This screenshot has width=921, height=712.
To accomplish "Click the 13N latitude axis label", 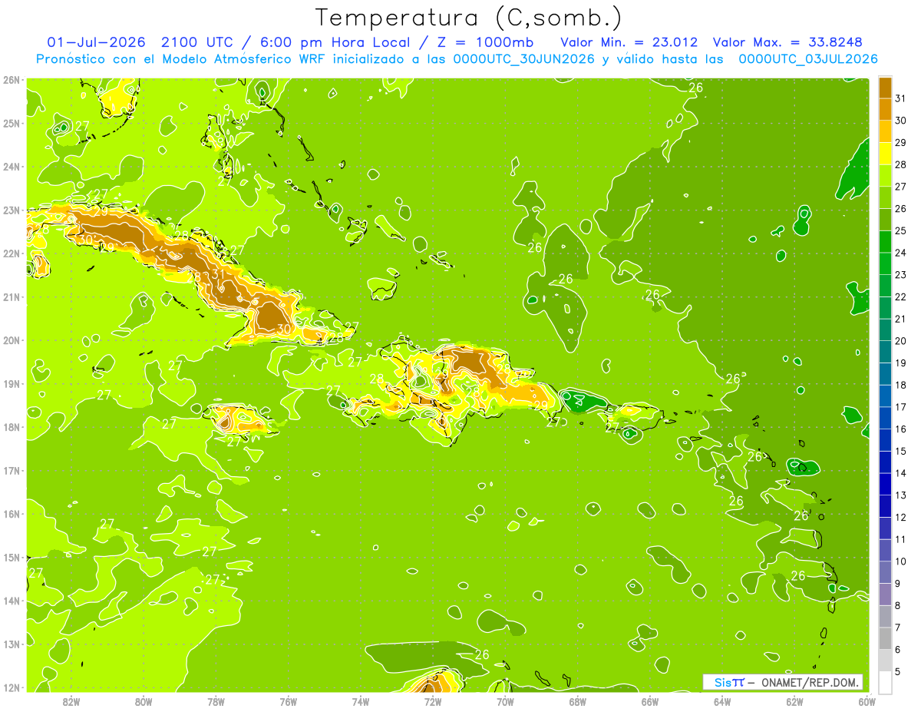I will pos(12,644).
